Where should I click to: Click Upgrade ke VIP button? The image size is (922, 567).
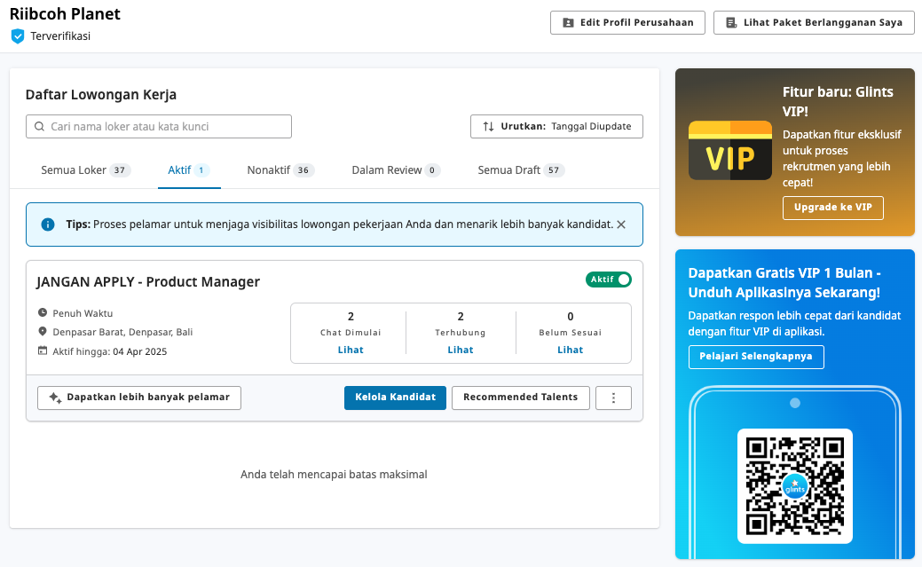(x=832, y=208)
